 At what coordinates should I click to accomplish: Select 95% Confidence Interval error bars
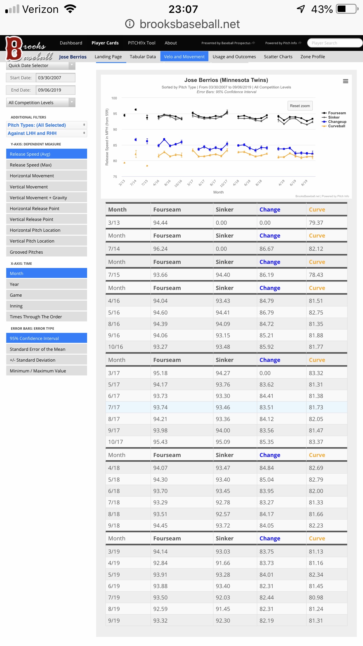(46, 338)
